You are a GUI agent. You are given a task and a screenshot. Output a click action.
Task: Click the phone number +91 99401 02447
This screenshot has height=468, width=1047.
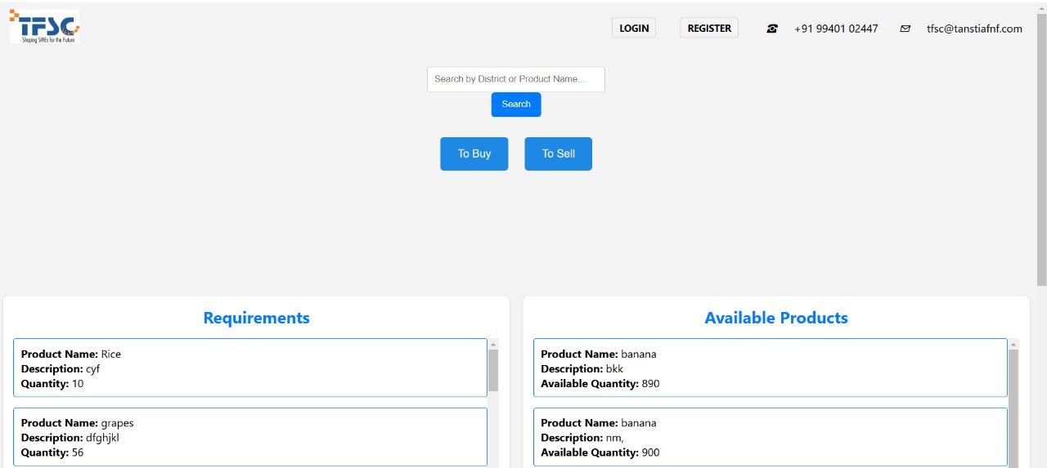(x=835, y=29)
